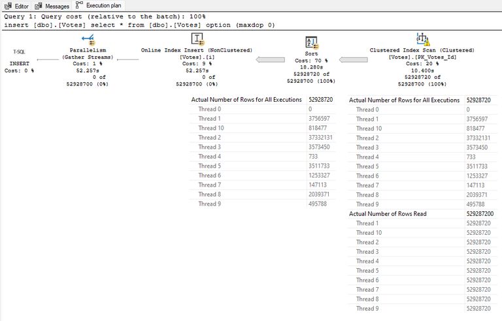
Task: Click Thread 2 row in Sort table
Action: [x=263, y=138]
